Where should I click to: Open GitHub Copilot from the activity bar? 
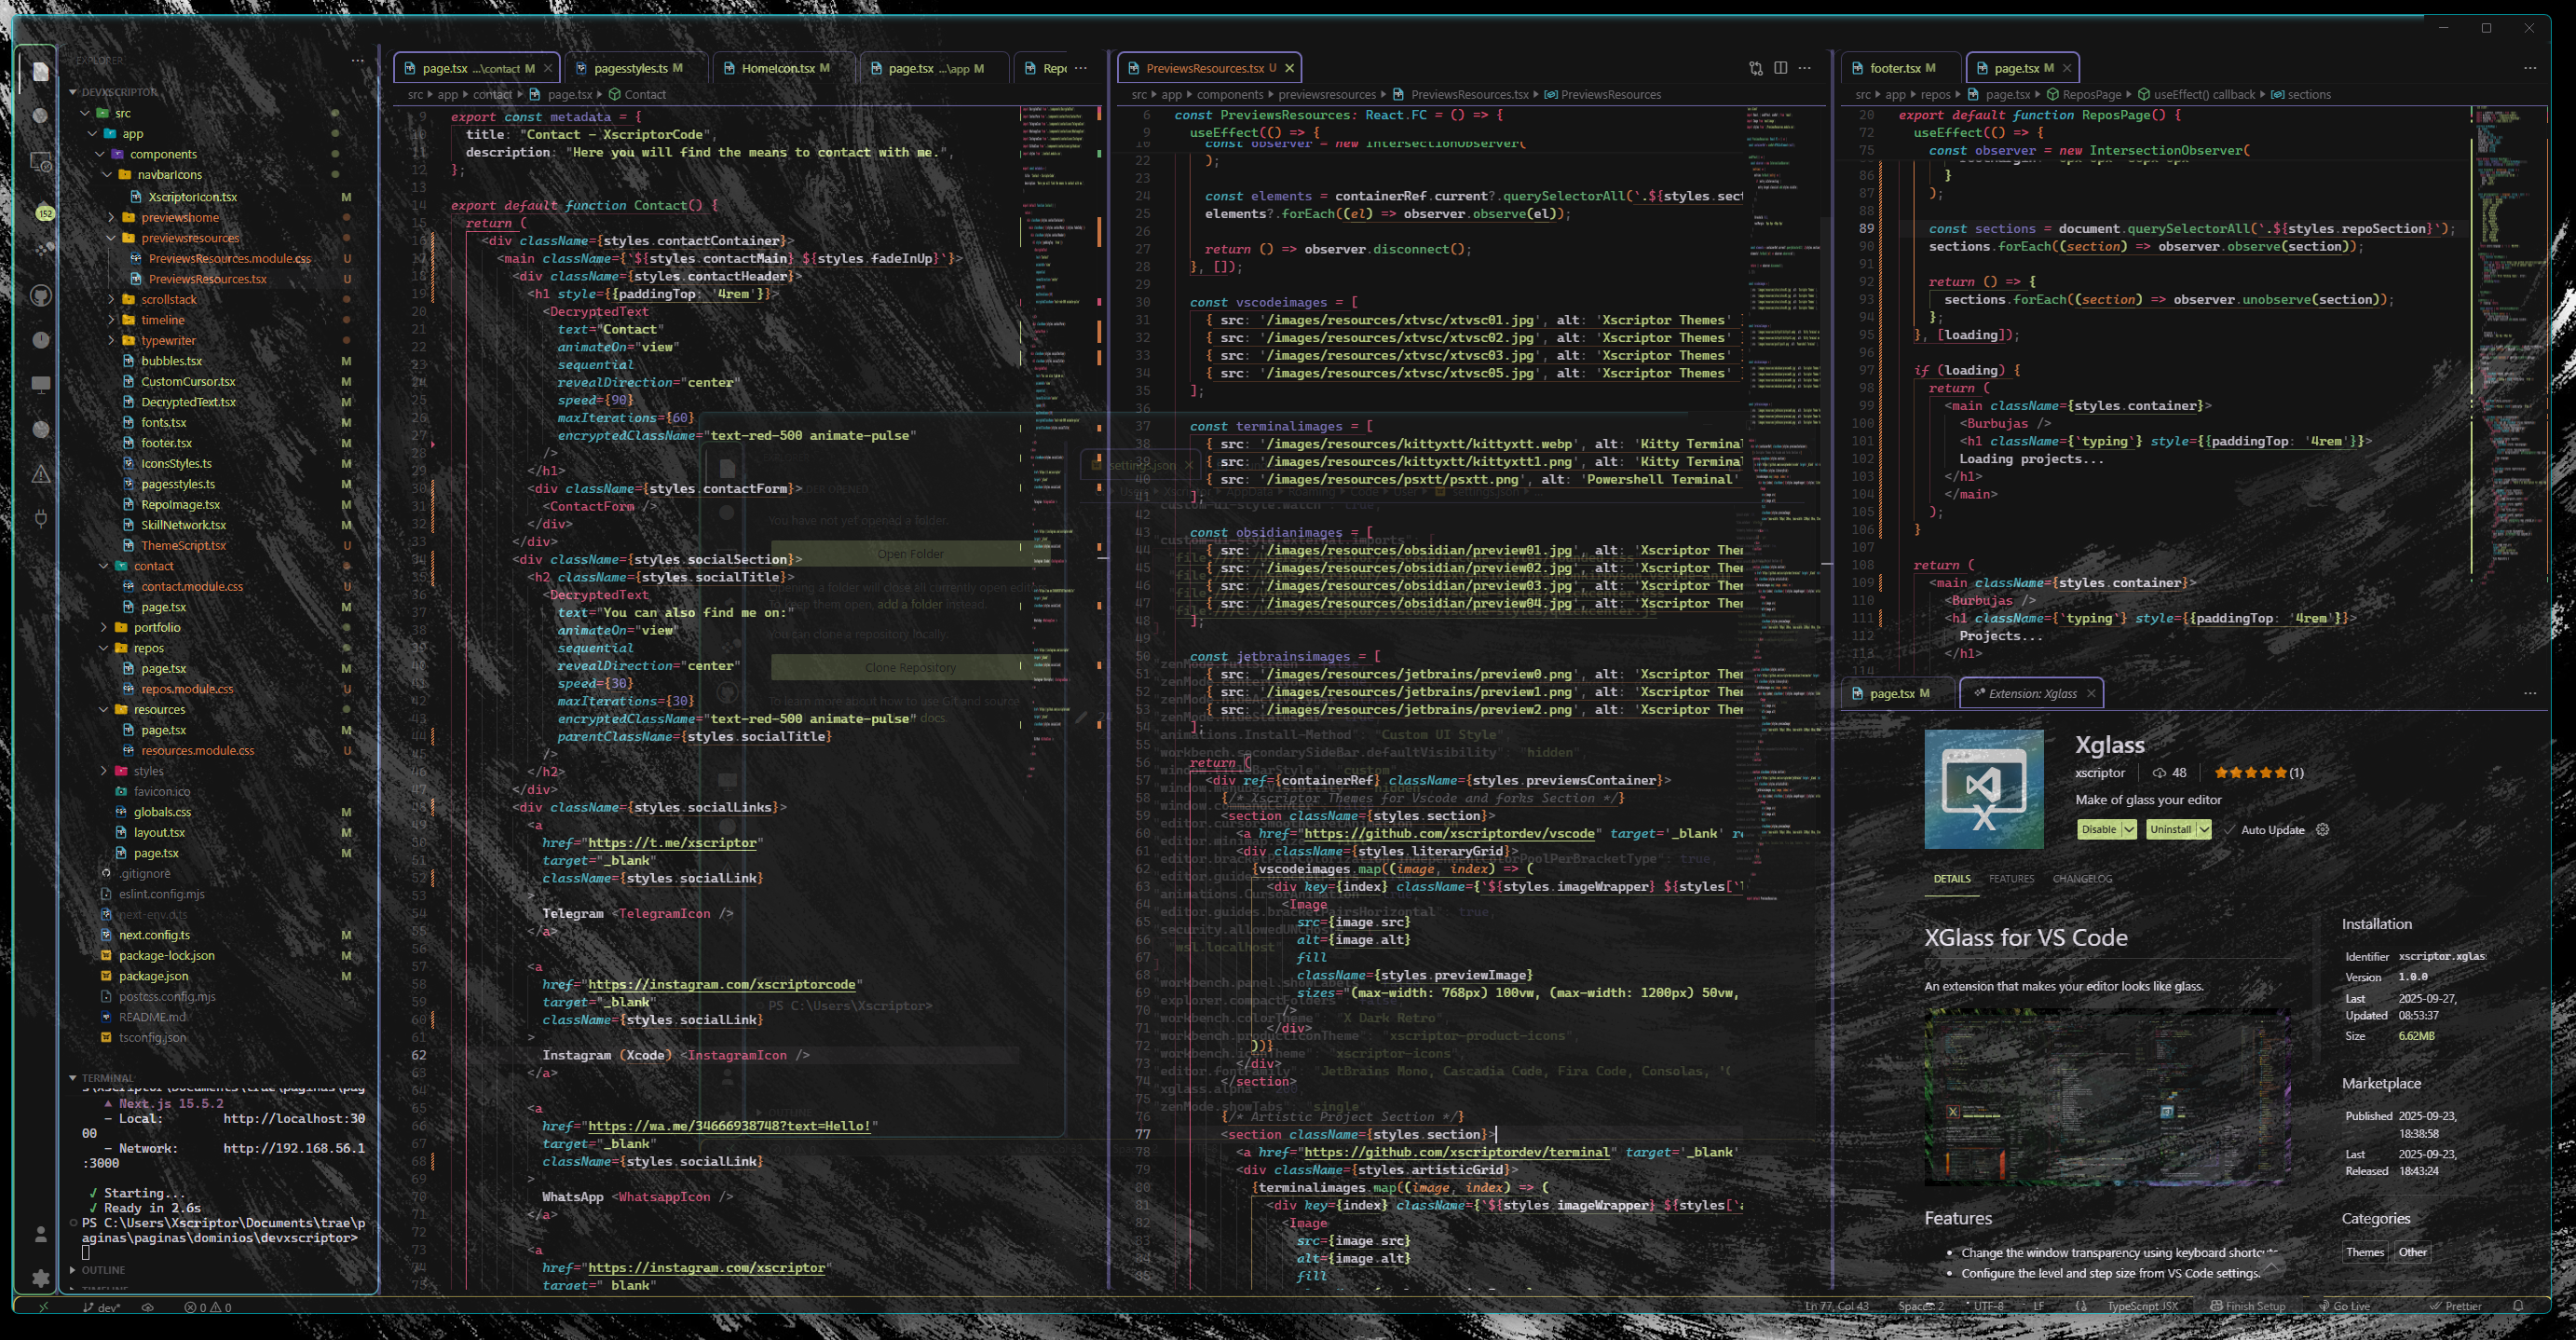40,296
